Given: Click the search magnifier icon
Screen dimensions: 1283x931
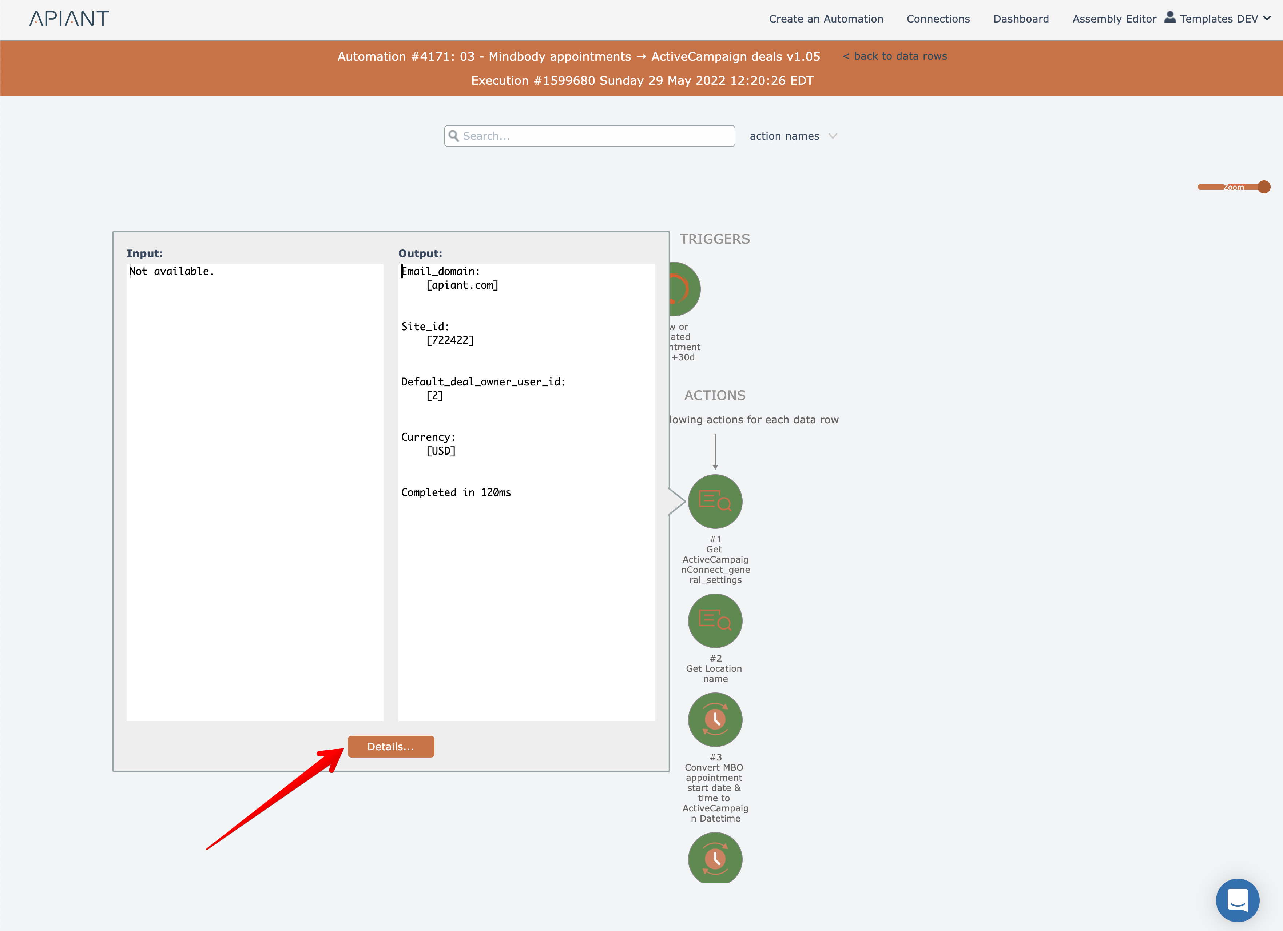Looking at the screenshot, I should pyautogui.click(x=454, y=136).
